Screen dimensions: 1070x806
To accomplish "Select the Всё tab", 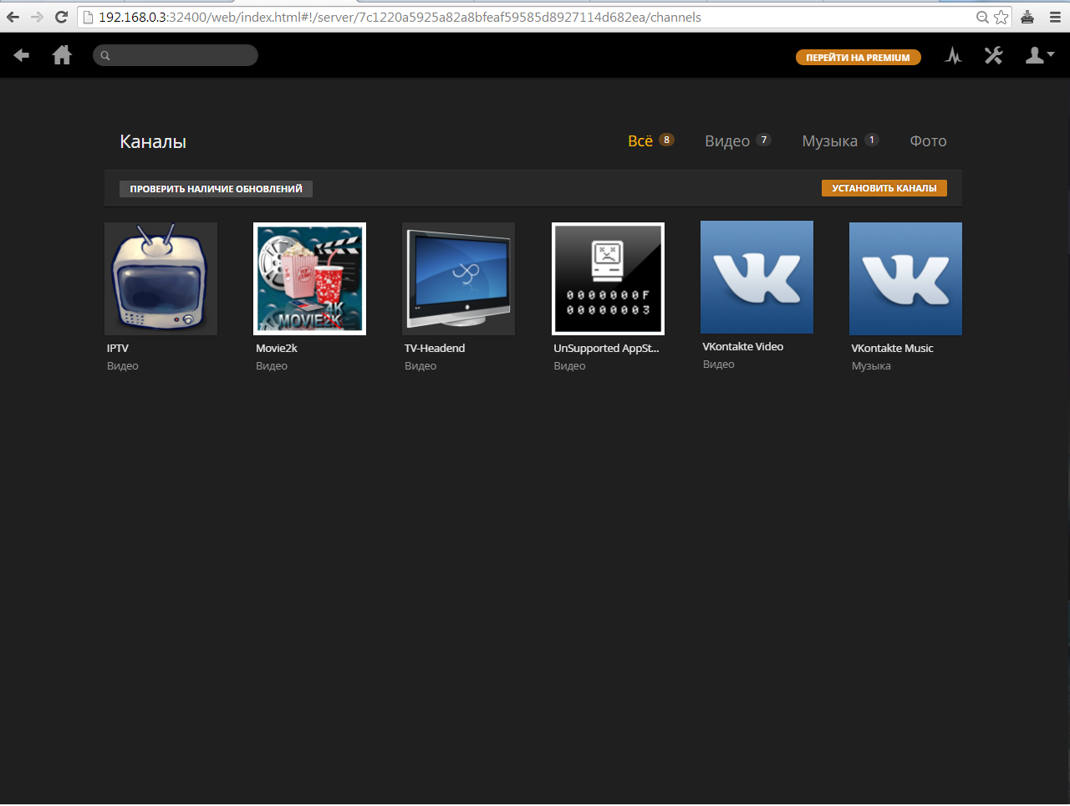I will [x=640, y=141].
